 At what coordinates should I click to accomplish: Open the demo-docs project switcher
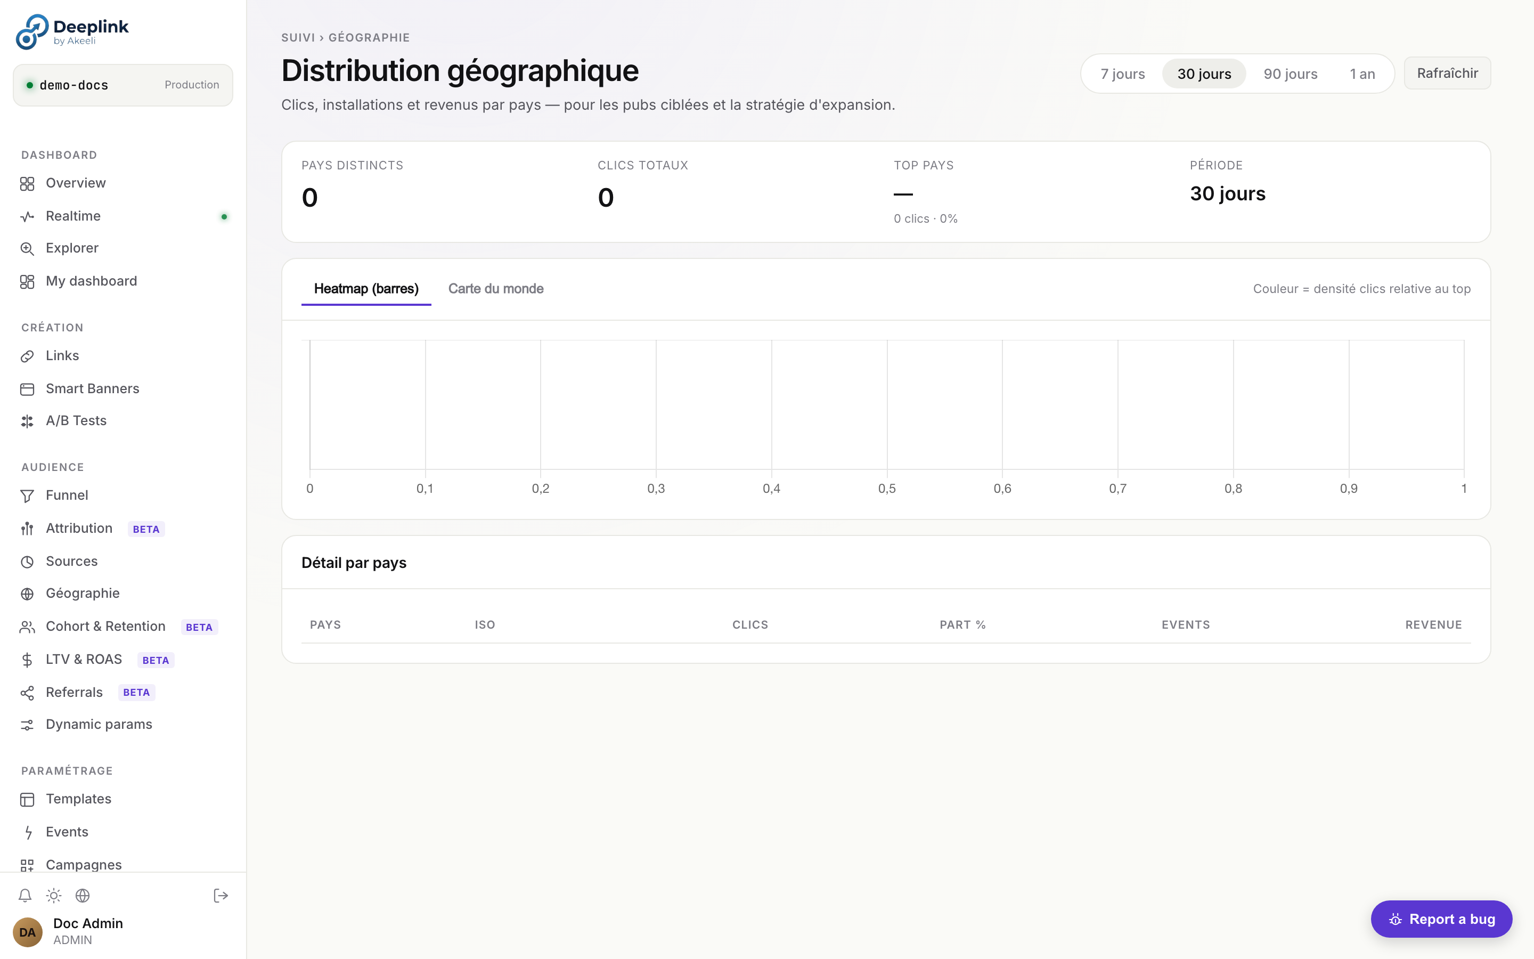pyautogui.click(x=123, y=85)
